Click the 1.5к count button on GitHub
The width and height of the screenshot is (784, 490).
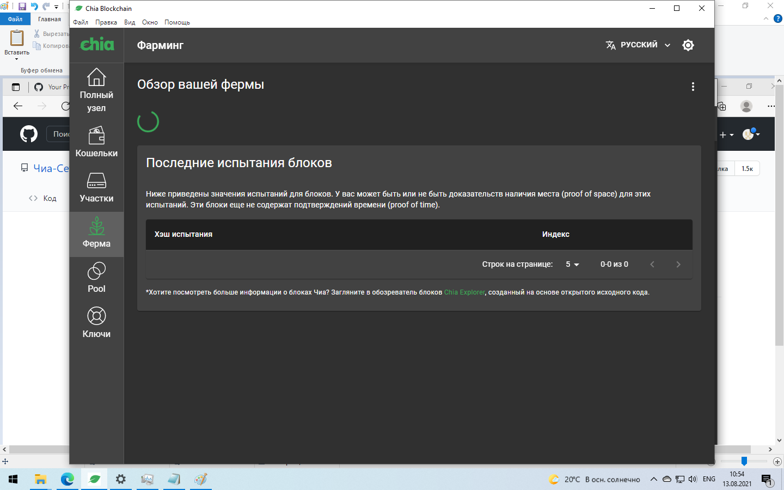[x=747, y=169]
